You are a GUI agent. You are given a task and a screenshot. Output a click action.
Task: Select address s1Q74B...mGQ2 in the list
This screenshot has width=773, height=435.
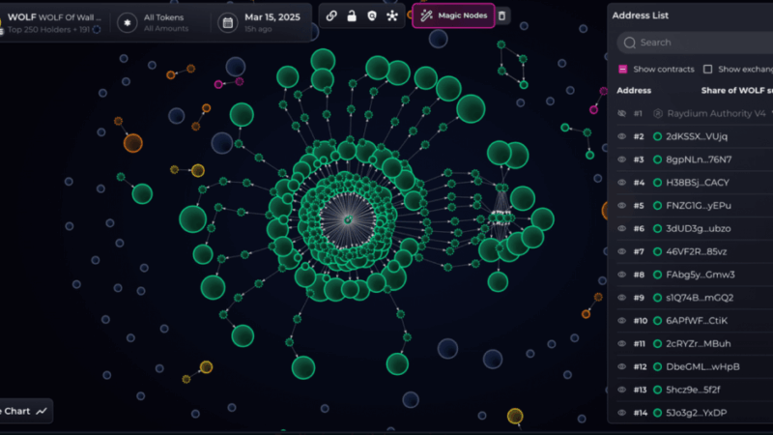(699, 298)
